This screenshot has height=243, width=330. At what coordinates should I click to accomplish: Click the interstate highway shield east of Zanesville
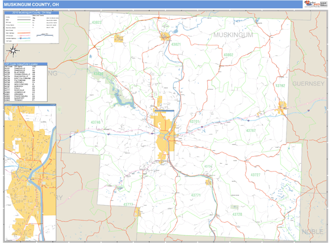(x=202, y=127)
